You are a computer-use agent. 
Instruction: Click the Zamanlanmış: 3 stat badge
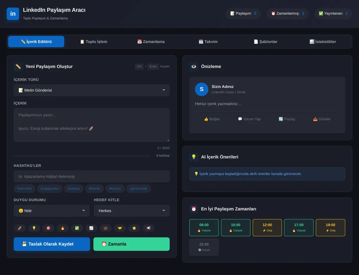287,13
